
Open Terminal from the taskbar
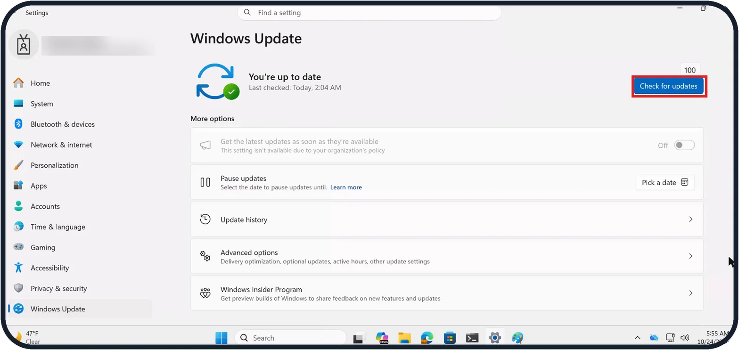pos(472,338)
